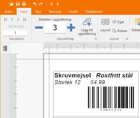Open a file with the folder icon
Image resolution: width=140 pixels, height=118 pixels.
(11, 4)
